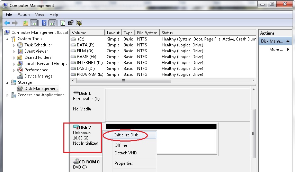The image size is (295, 172).
Task: Click the Services and Applications icon
Action: tap(14, 95)
